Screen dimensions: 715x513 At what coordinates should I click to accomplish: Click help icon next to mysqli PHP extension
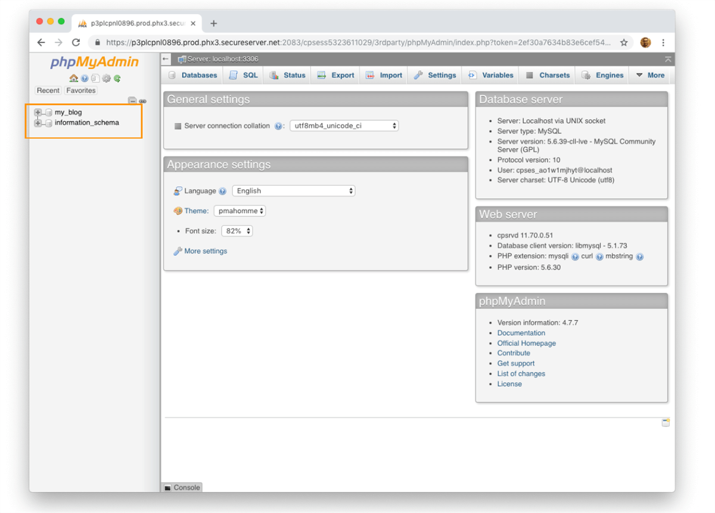tap(575, 257)
